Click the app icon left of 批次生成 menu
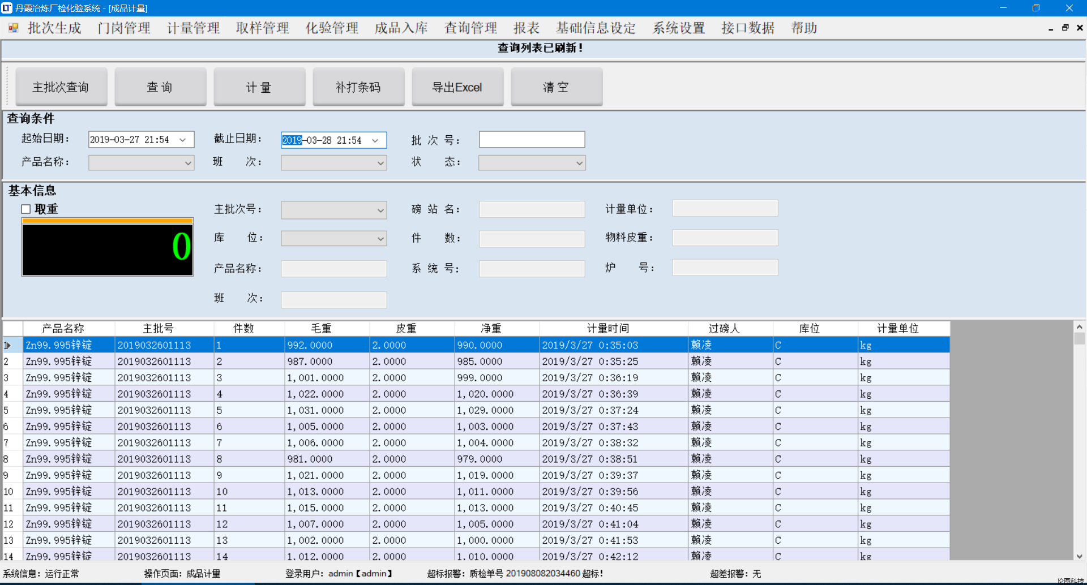1087x585 pixels. 13,28
